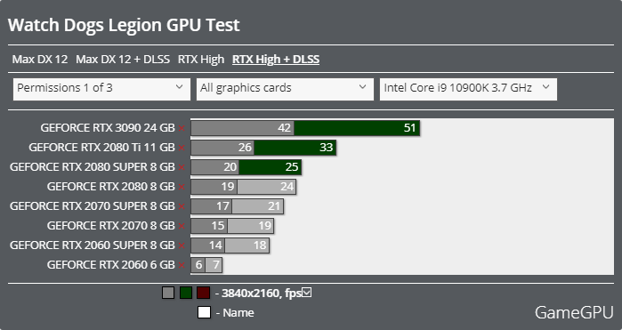The width and height of the screenshot is (622, 330).
Task: Click the GEFORCE RTX 2080 8 GB label
Action: point(111,187)
